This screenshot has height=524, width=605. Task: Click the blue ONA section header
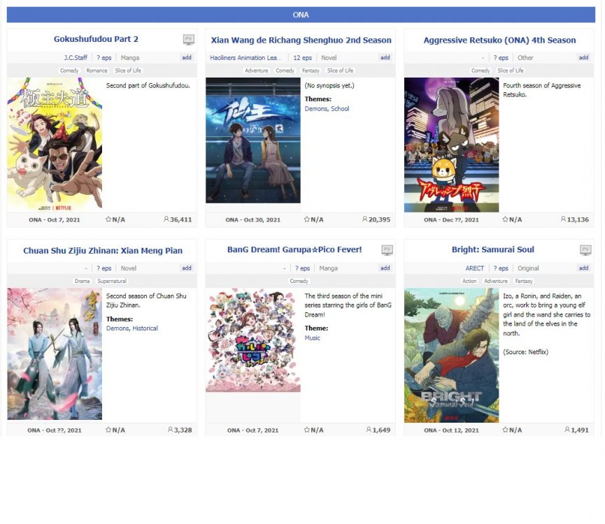tap(301, 15)
